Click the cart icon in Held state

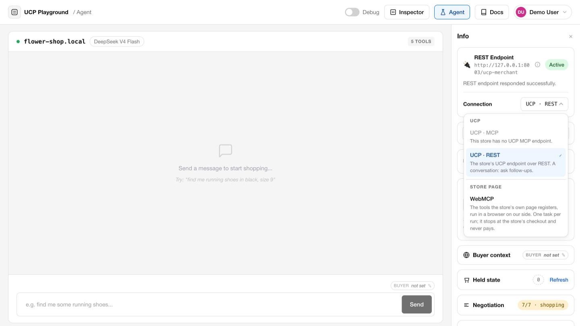pyautogui.click(x=466, y=280)
